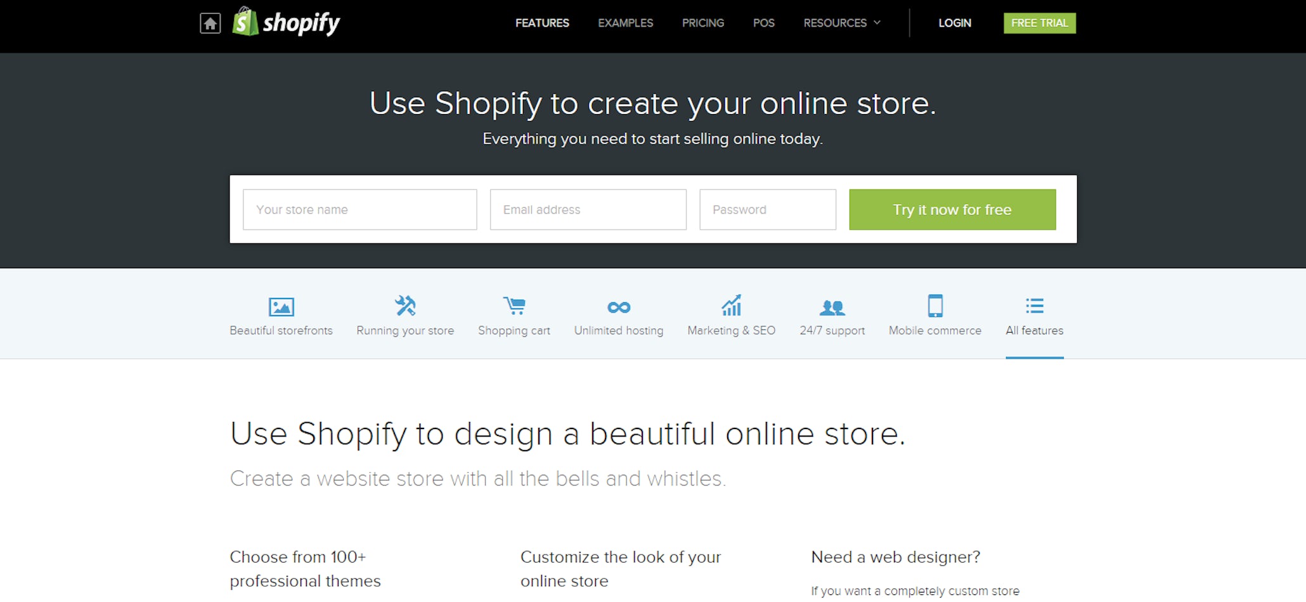
Task: Click the 24/7 support people icon
Action: click(832, 308)
